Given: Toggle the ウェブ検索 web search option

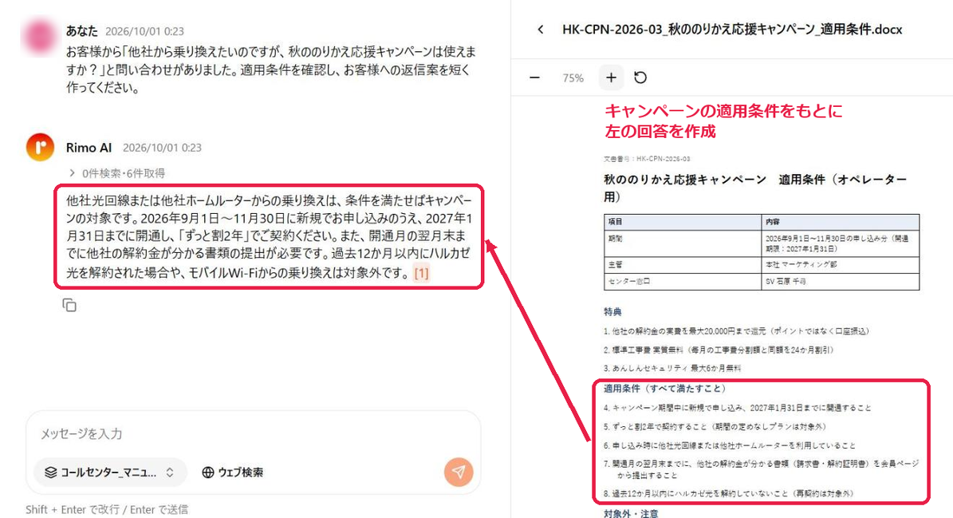Looking at the screenshot, I should point(232,473).
